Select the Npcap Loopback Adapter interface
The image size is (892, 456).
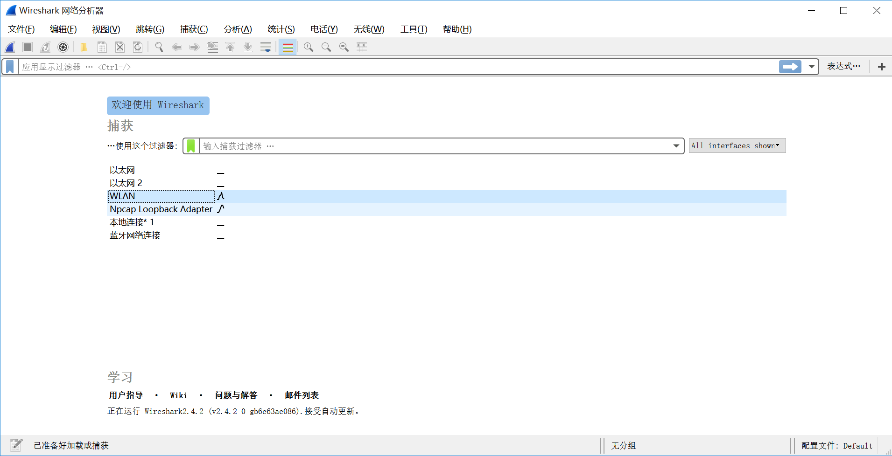(x=447, y=209)
